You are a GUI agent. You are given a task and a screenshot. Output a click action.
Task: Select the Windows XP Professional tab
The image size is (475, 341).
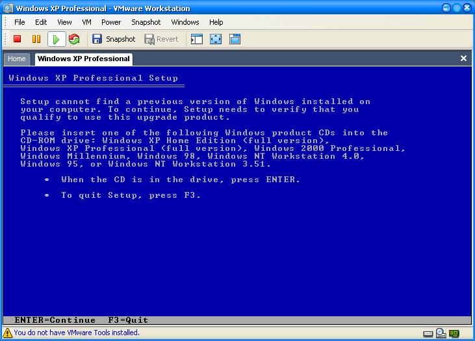(x=84, y=59)
